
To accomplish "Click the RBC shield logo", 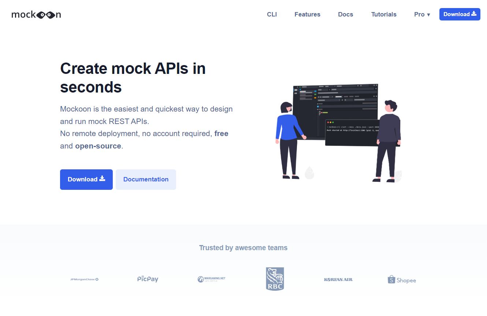I will 275,279.
